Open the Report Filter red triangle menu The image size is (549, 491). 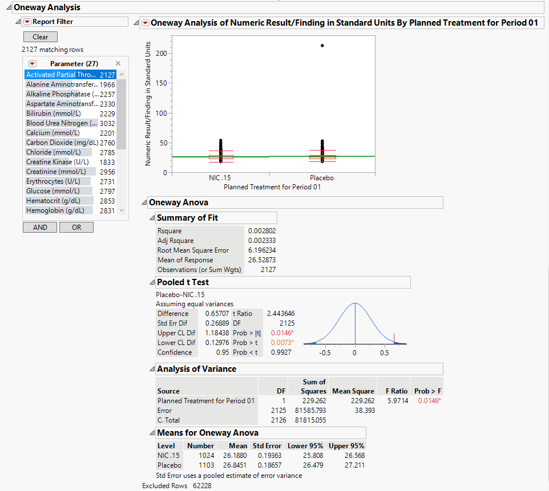coord(27,22)
